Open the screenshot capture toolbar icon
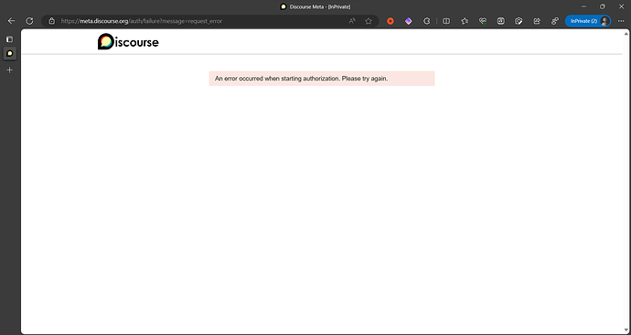The height and width of the screenshot is (335, 631). [x=500, y=21]
